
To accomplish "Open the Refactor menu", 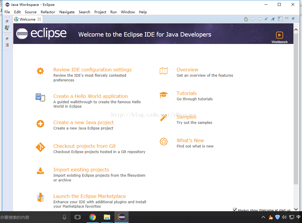I will coord(48,12).
